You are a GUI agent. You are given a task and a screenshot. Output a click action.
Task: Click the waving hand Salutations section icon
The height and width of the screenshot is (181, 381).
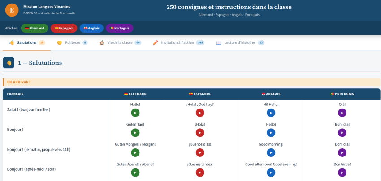(x=9, y=63)
